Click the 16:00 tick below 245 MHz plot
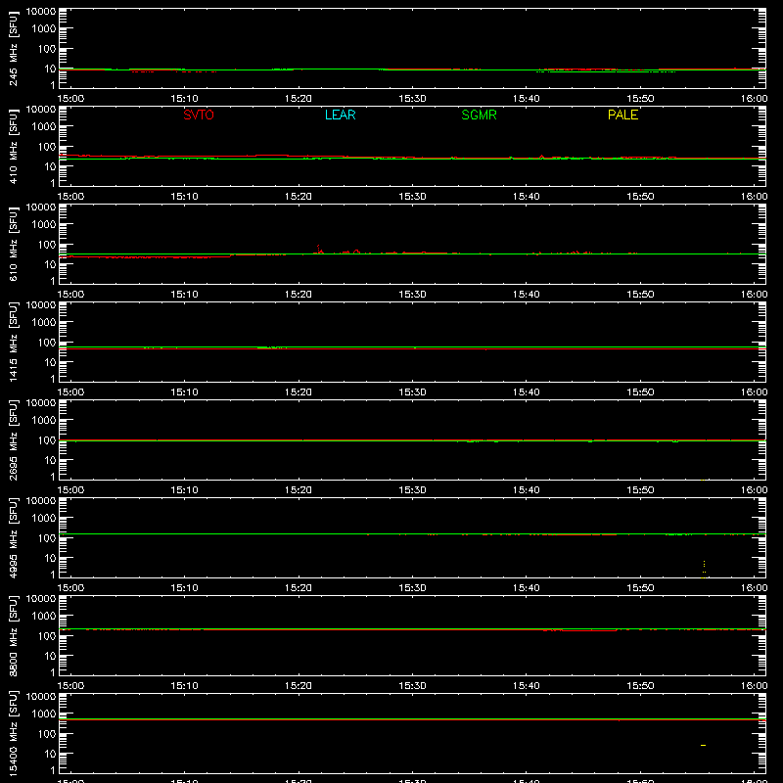Viewport: 783px width, 783px height. (x=754, y=99)
